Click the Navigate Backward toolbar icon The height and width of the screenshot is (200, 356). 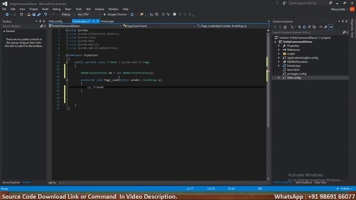click(7, 14)
